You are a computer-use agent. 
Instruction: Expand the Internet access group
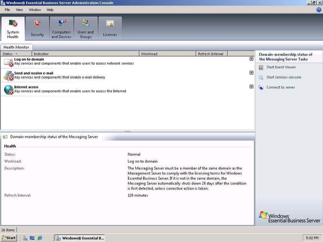pos(252,86)
